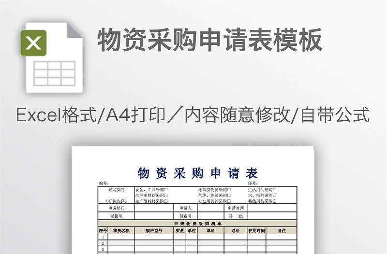The image size is (387, 254).
Task: Click the 编号: label
Action: click(104, 183)
